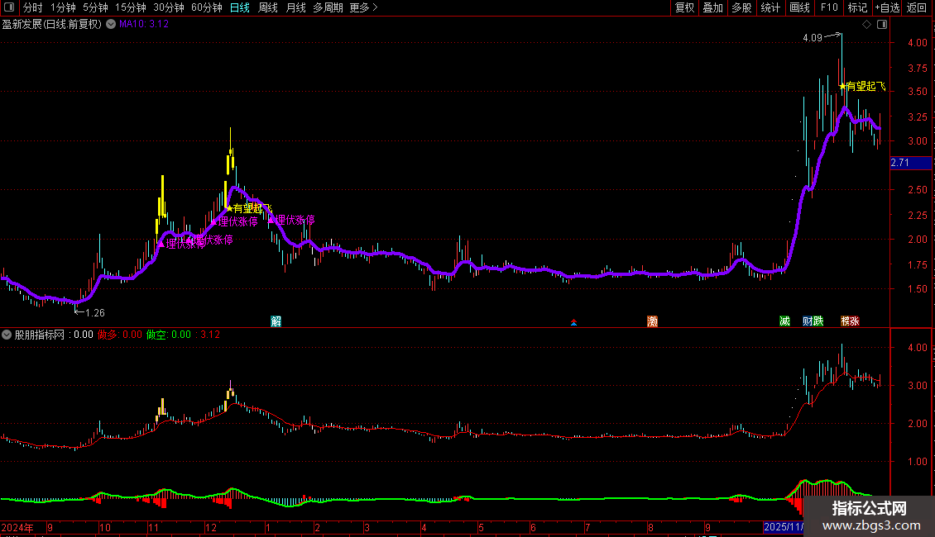Click the 减 event marker on timeline

pos(784,321)
